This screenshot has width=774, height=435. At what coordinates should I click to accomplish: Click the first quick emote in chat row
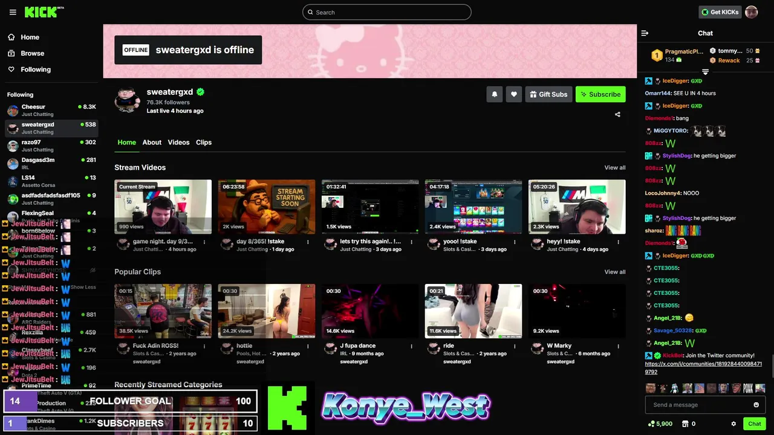click(651, 388)
